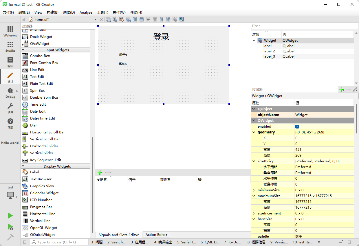The height and width of the screenshot is (246, 359).
Task: Open the 1 问题 output pane
Action: coord(97,242)
